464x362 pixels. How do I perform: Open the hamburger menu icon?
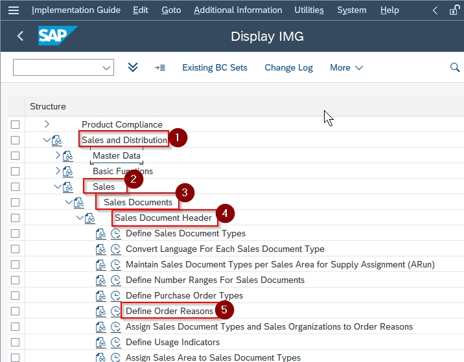coord(14,10)
